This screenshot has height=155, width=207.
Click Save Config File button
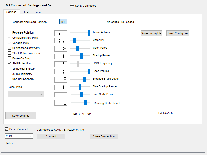coord(151,33)
